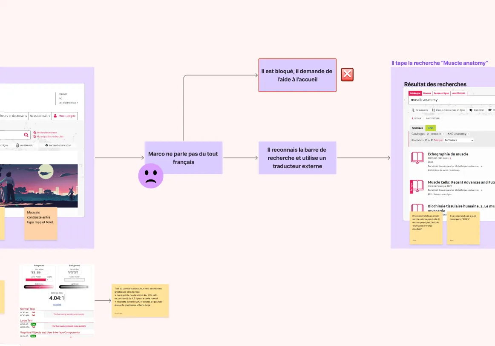The height and width of the screenshot is (346, 495).
Task: Open the Pertinence sort dropdown
Action: click(459, 140)
